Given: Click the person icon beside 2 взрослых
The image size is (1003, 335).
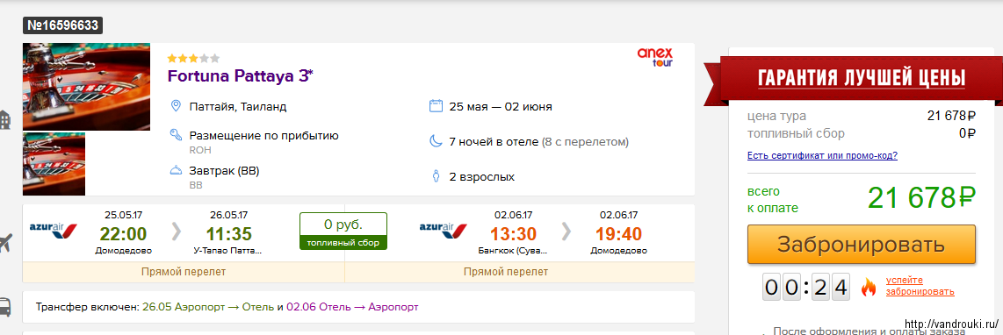Looking at the screenshot, I should click(436, 176).
